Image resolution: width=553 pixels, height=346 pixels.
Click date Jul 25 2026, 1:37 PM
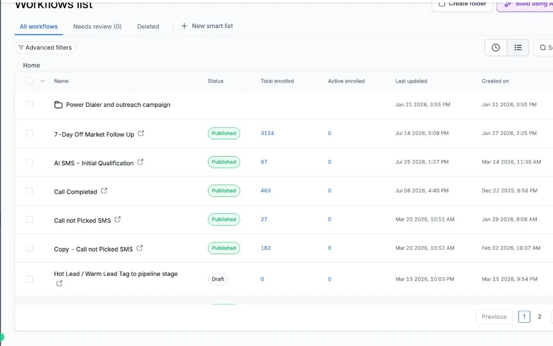click(422, 162)
